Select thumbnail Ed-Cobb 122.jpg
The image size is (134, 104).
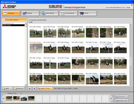tap(50, 80)
